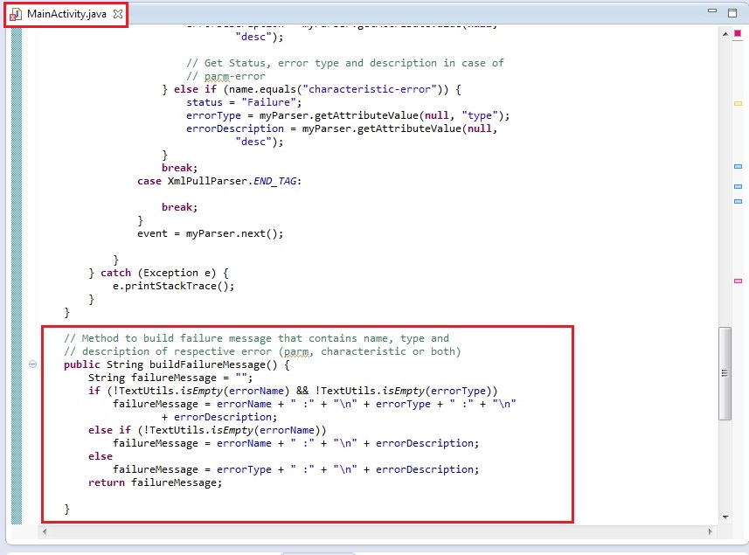Collapse the buildFailureMessage method fold
Image resolution: width=749 pixels, height=555 pixels.
click(x=32, y=364)
